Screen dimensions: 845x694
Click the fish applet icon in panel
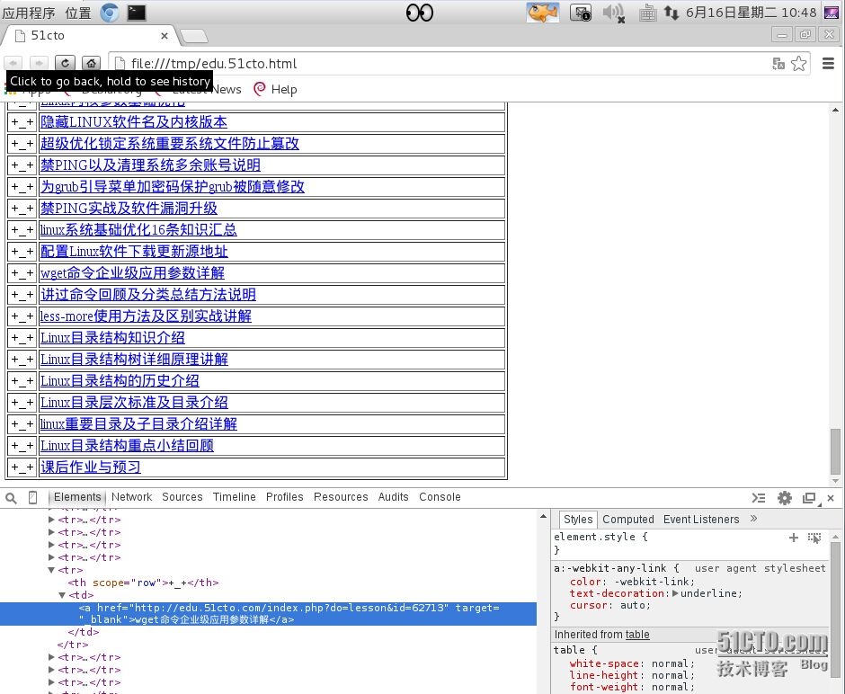coord(543,13)
